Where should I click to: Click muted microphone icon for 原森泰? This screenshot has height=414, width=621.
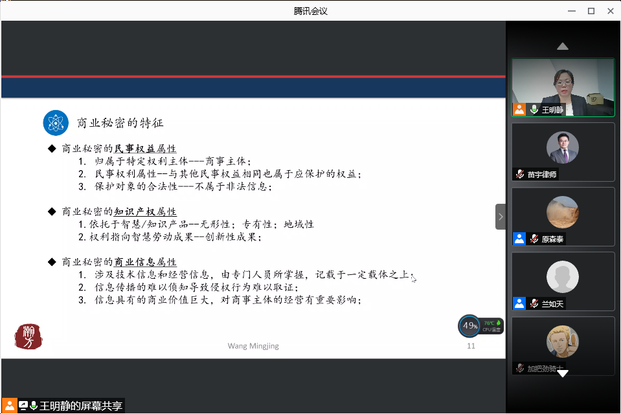(534, 239)
